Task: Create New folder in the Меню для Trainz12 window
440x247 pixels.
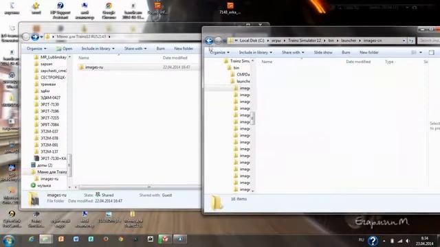Action: (x=184, y=49)
